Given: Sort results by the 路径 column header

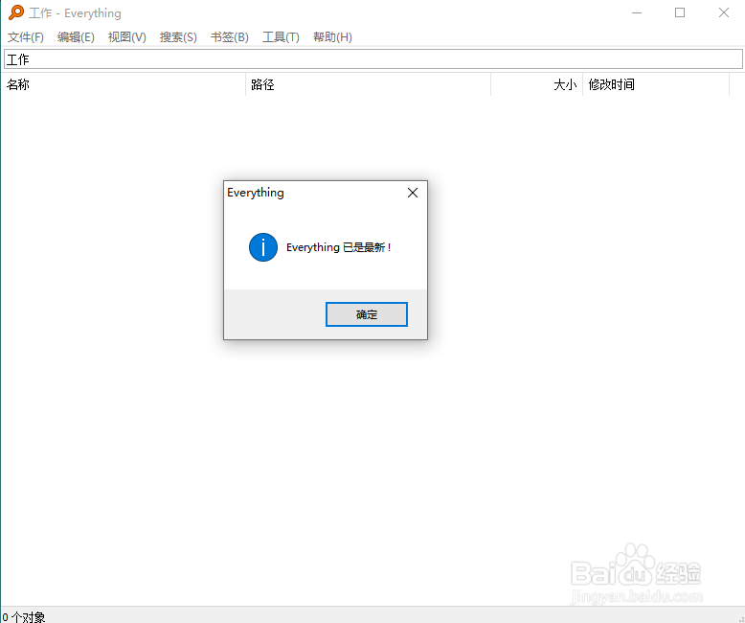Looking at the screenshot, I should pos(369,84).
